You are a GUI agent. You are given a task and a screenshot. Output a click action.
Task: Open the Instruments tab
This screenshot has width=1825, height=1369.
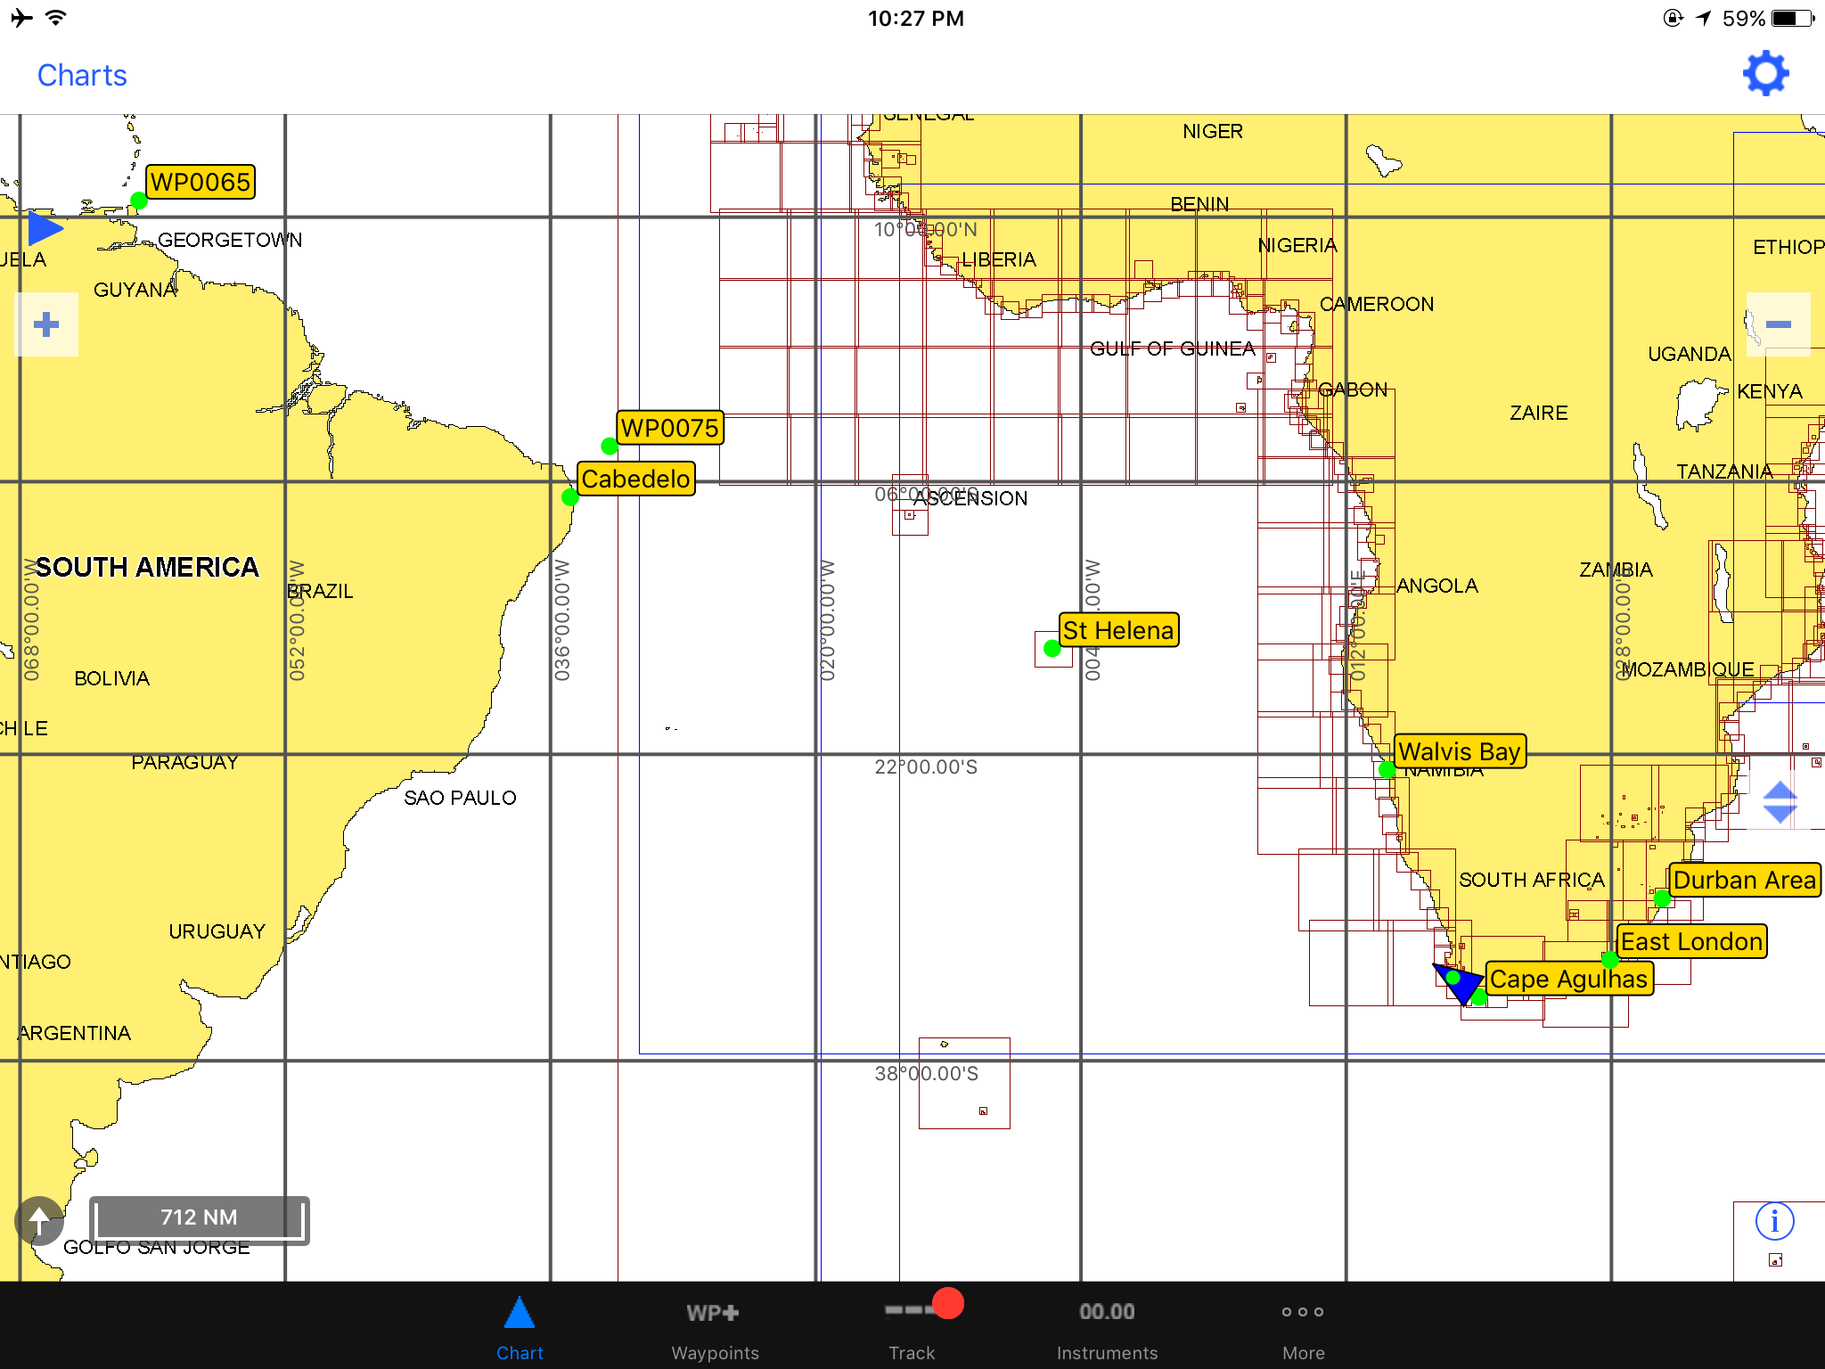tap(1107, 1328)
